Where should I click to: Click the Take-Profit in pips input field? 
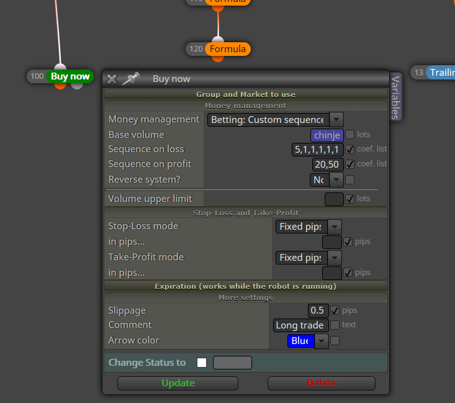tap(332, 273)
